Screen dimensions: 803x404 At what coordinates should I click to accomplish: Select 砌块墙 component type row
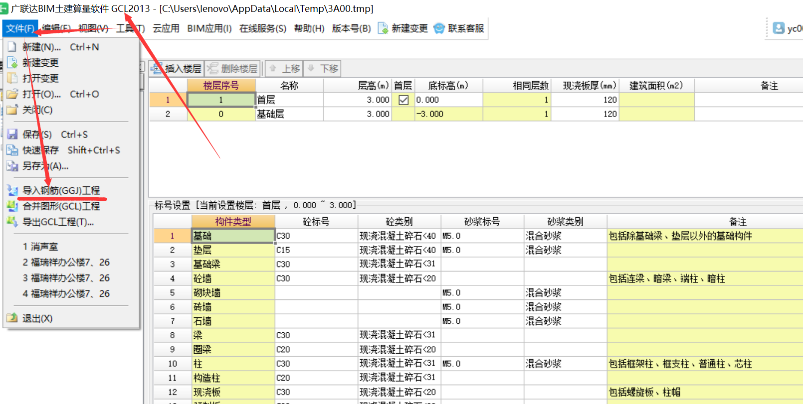[233, 293]
